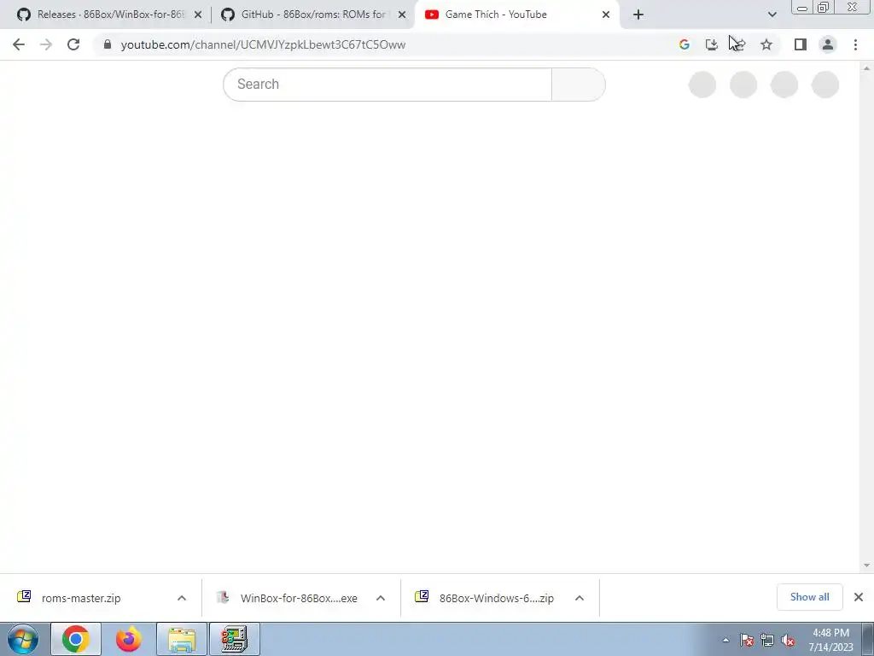Click the YouTube search submit button
Image resolution: width=874 pixels, height=656 pixels.
point(579,85)
